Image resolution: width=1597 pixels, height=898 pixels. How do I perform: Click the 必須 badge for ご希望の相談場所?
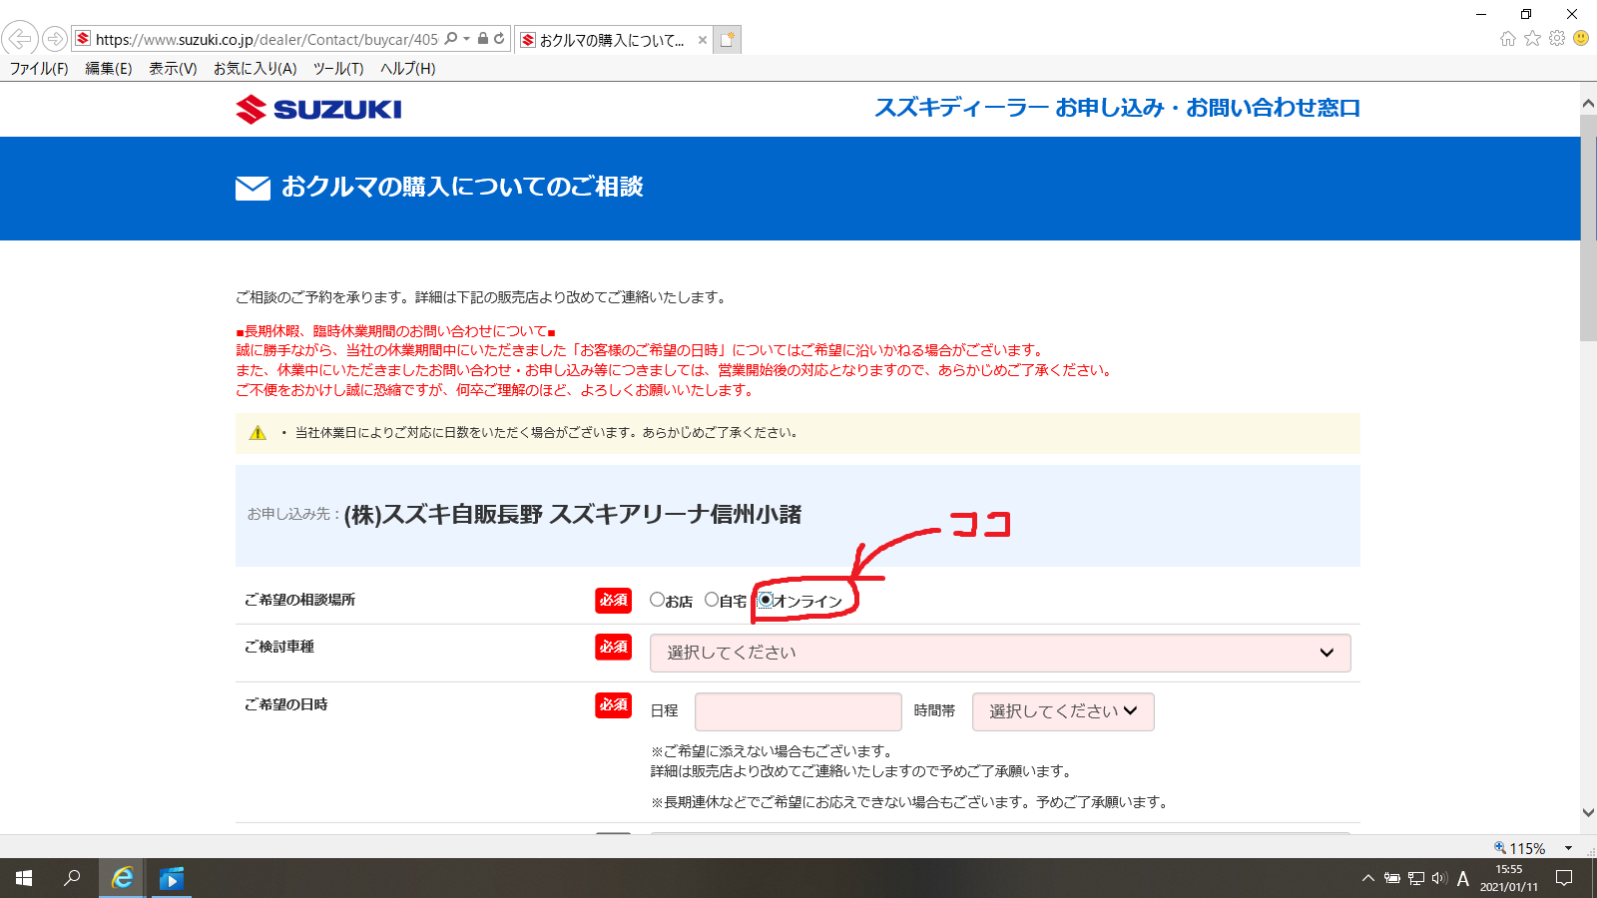[x=614, y=600]
